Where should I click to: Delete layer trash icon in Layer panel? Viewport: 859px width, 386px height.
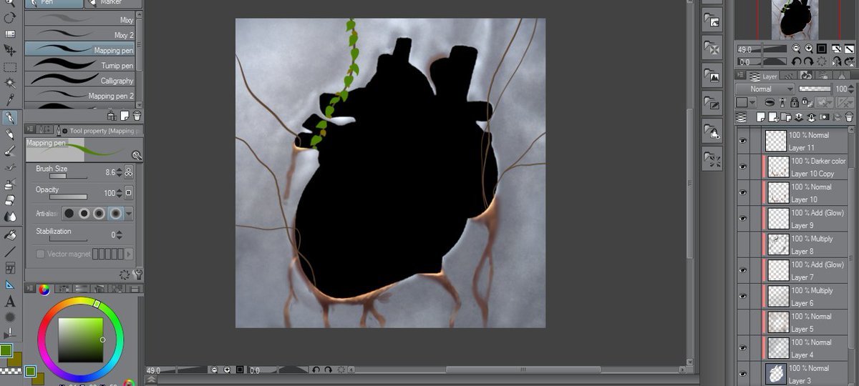click(x=849, y=117)
